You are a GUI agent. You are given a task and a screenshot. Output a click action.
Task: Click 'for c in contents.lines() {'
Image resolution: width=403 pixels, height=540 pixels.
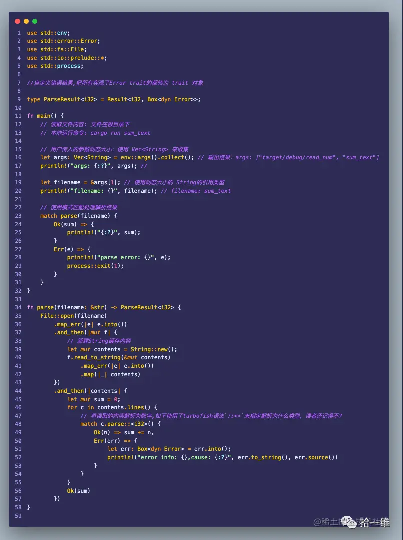coord(112,408)
